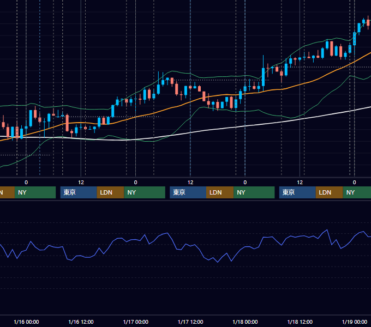Screen dimensions: 371x327
Task: Select the 1/17 12:00 axis label
Action: 190,322
